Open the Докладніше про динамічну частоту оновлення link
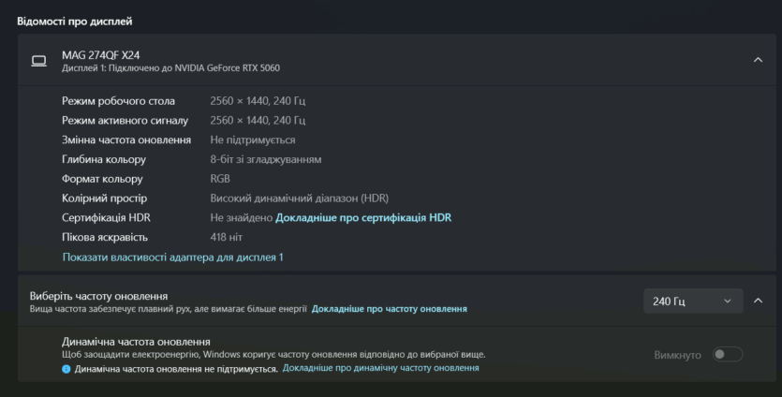Viewport: 782px width, 397px height. tap(380, 369)
